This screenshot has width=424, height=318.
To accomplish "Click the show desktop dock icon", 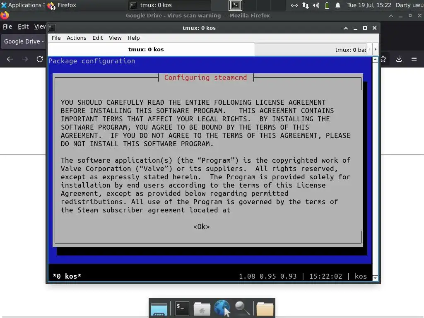I will click(x=159, y=308).
